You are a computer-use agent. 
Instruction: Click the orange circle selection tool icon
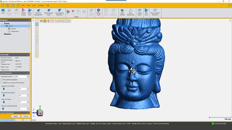[x=45, y=21]
